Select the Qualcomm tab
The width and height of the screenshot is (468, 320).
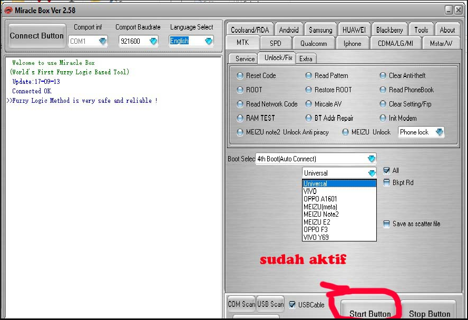[x=314, y=43]
